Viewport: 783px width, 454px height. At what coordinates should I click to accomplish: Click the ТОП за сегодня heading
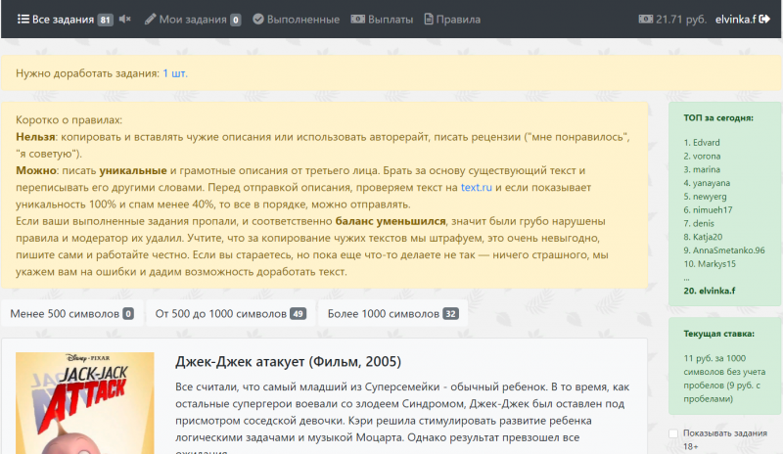[718, 117]
